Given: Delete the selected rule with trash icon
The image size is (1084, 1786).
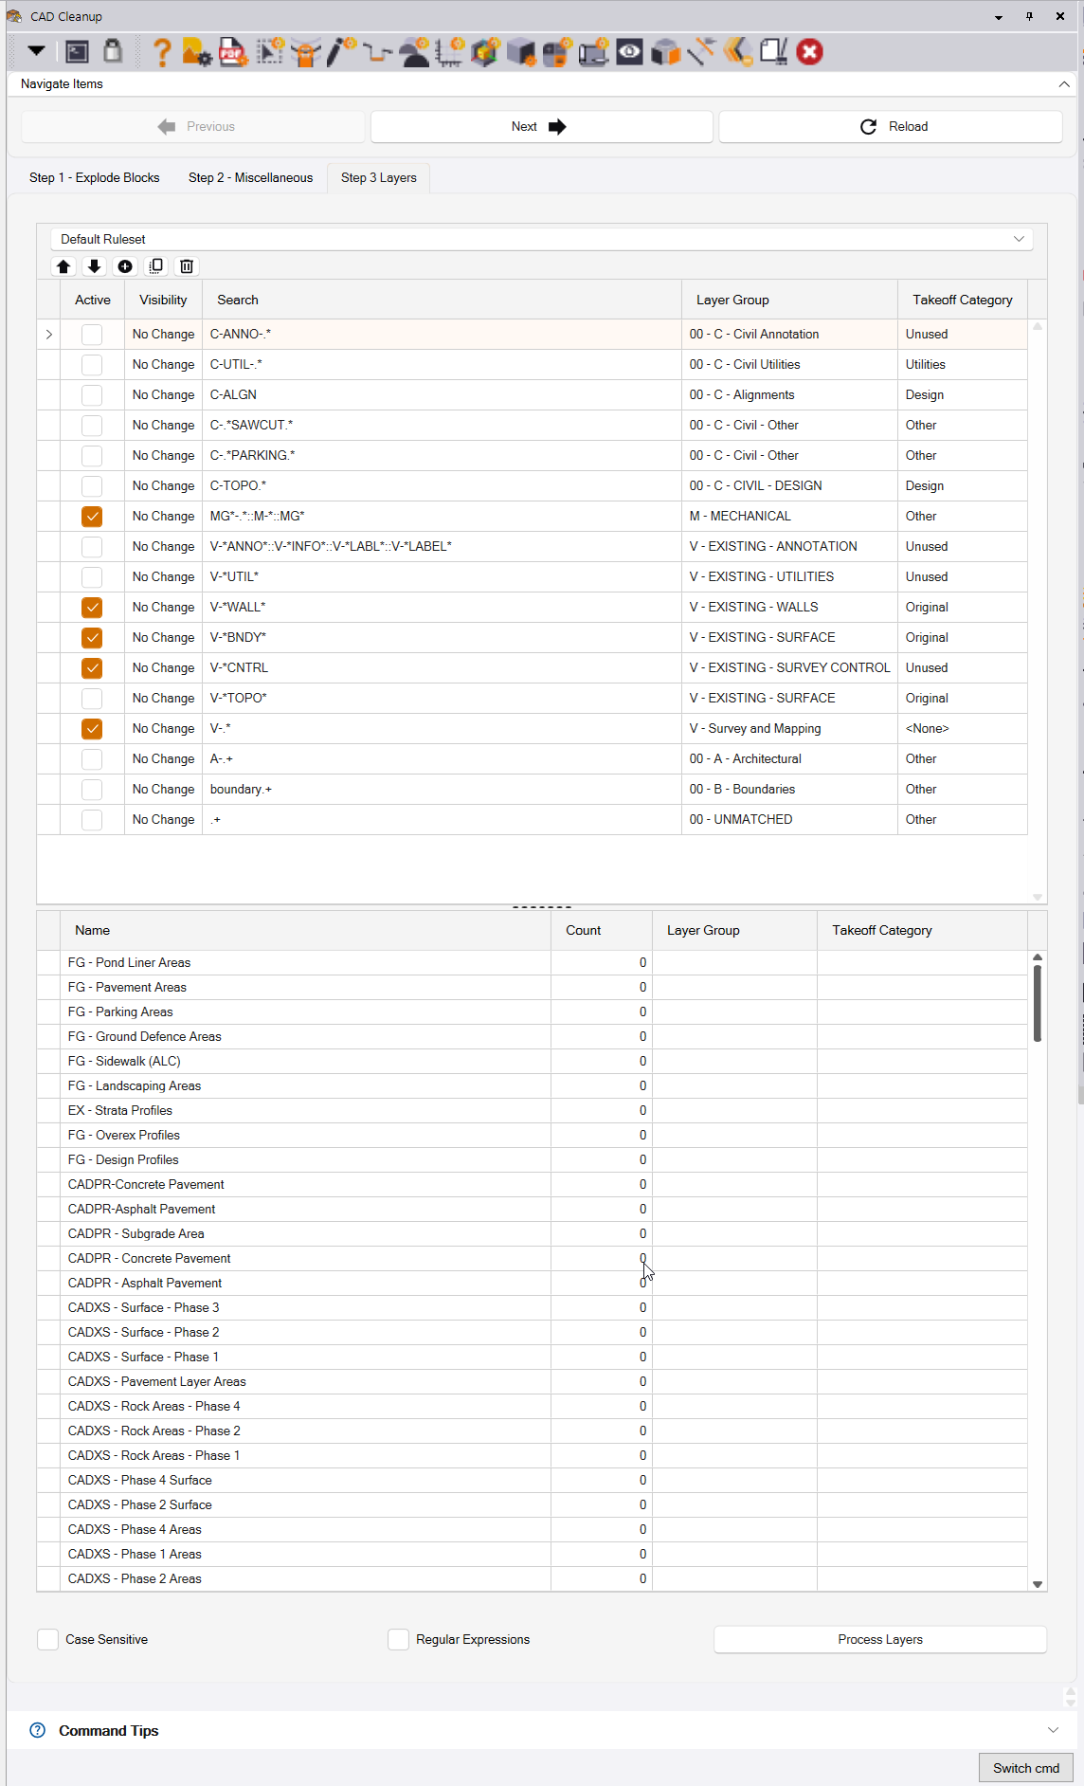Looking at the screenshot, I should [187, 266].
